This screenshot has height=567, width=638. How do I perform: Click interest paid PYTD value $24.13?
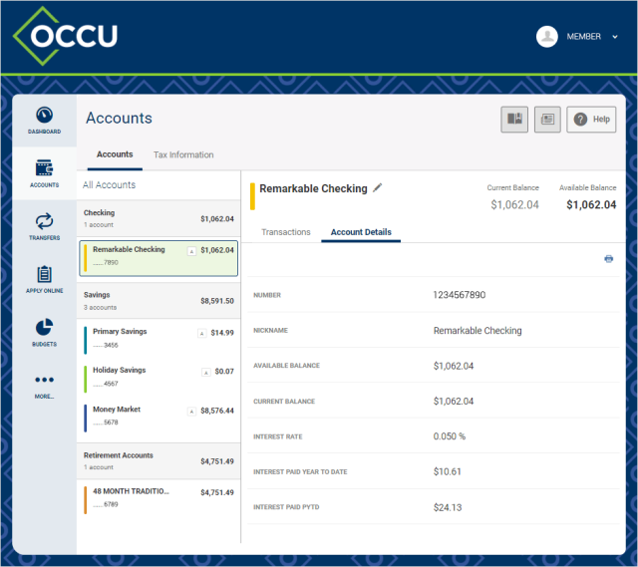click(448, 507)
